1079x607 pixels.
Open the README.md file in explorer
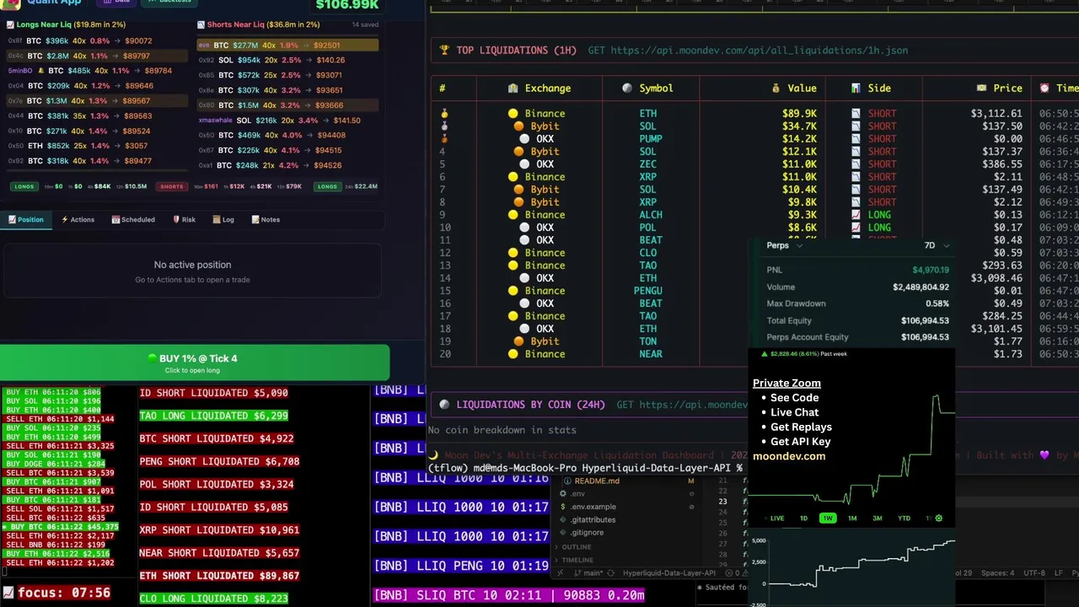click(597, 481)
